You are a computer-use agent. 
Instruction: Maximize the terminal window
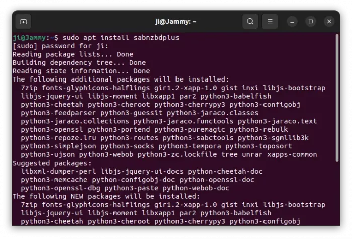tap(310, 22)
